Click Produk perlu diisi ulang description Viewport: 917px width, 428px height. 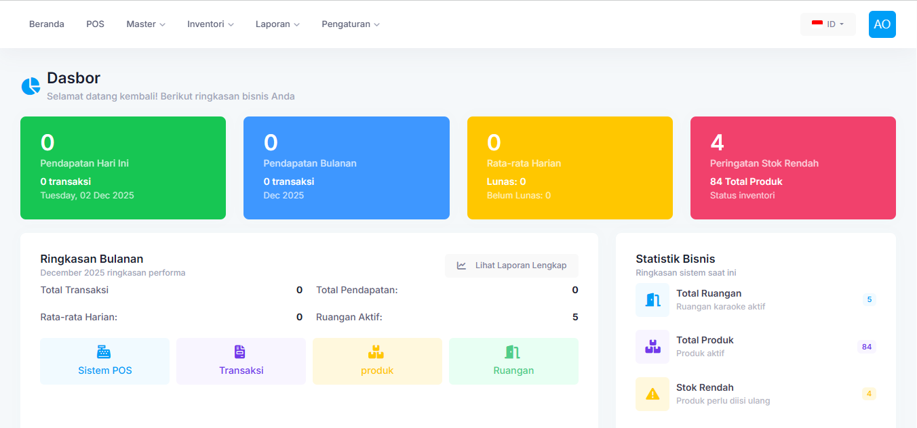coord(723,400)
